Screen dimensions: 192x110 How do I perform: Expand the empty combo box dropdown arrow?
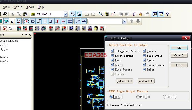tap(124, 22)
